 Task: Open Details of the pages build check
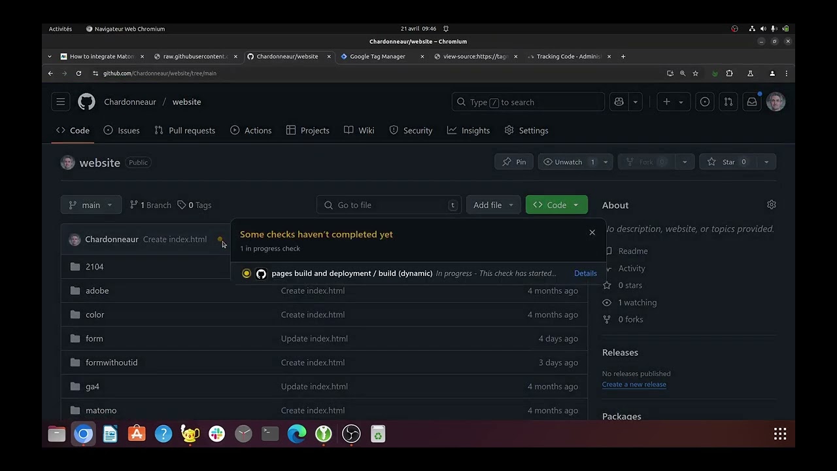(x=585, y=273)
